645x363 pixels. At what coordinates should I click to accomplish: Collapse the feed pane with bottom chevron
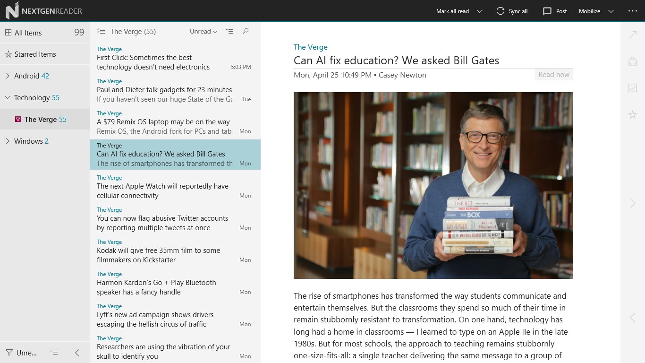click(x=77, y=353)
